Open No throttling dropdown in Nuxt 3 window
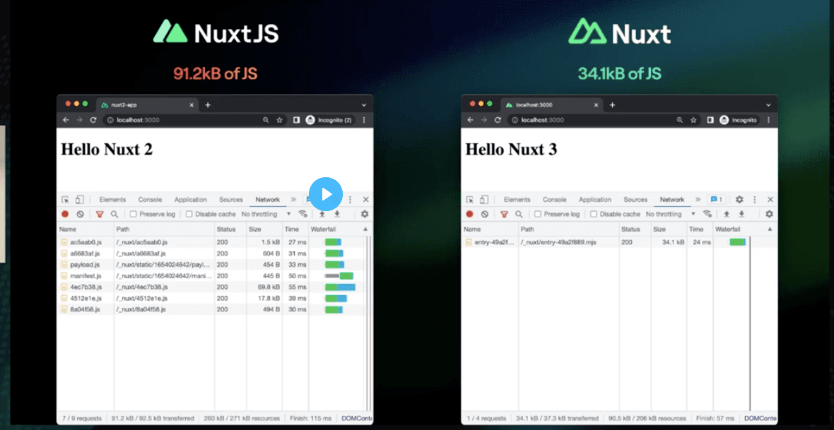 click(671, 214)
